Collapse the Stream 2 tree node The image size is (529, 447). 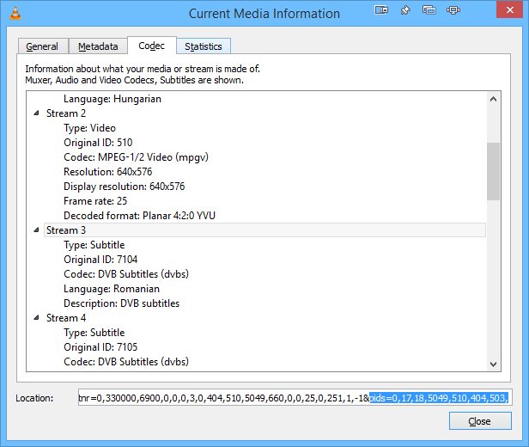pyautogui.click(x=36, y=113)
